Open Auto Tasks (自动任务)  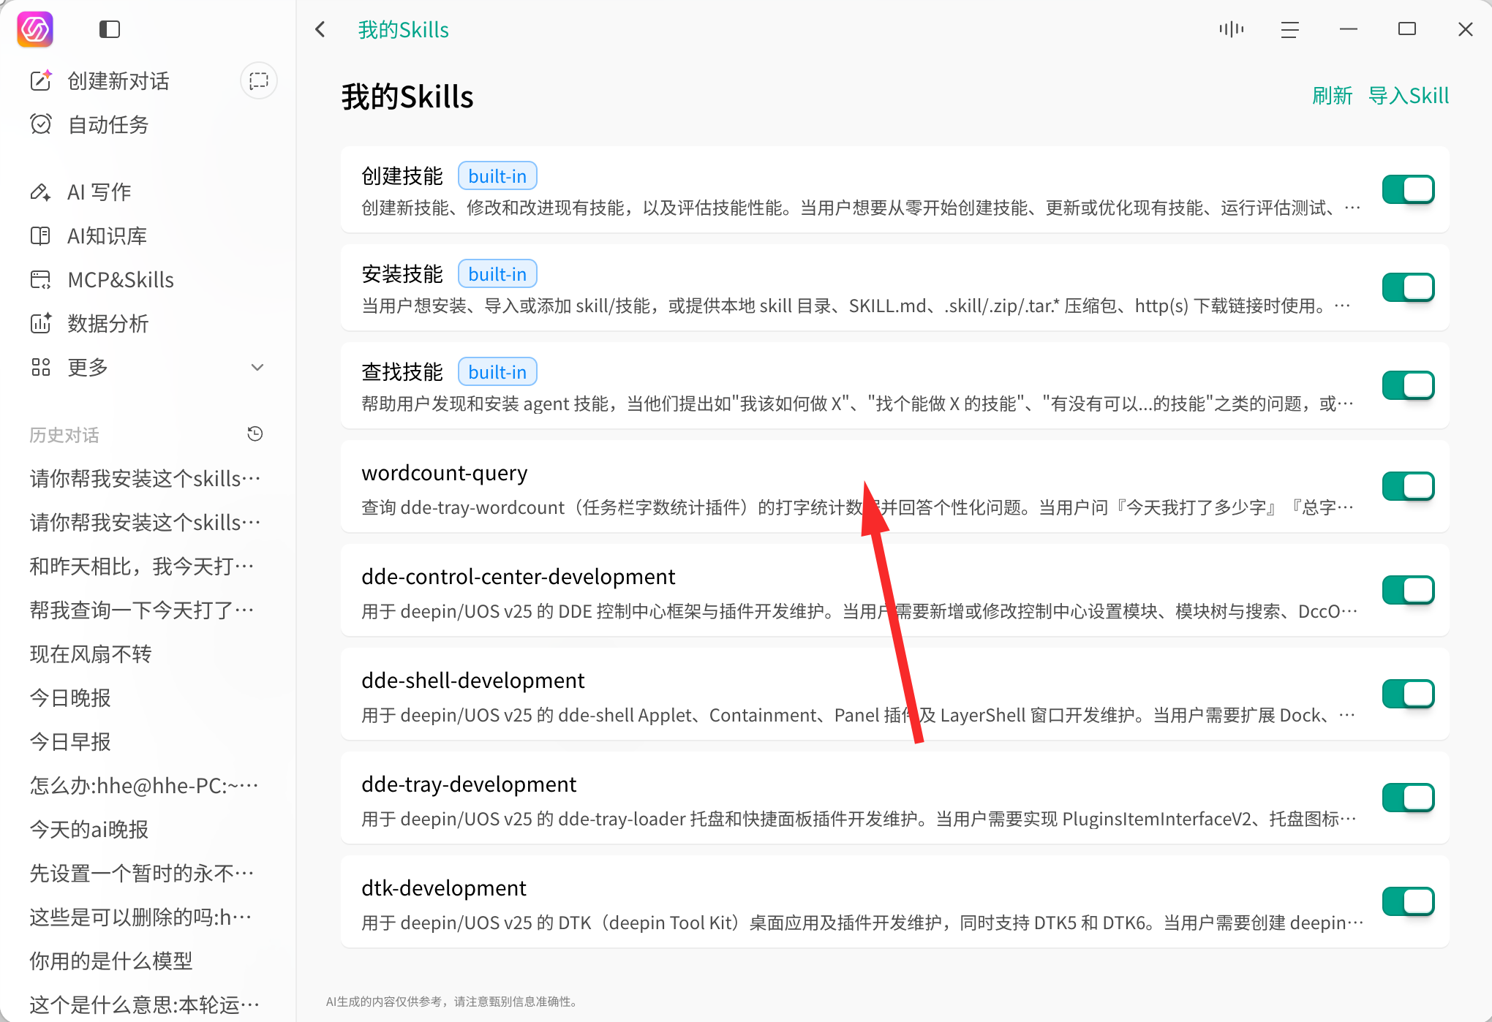point(108,124)
